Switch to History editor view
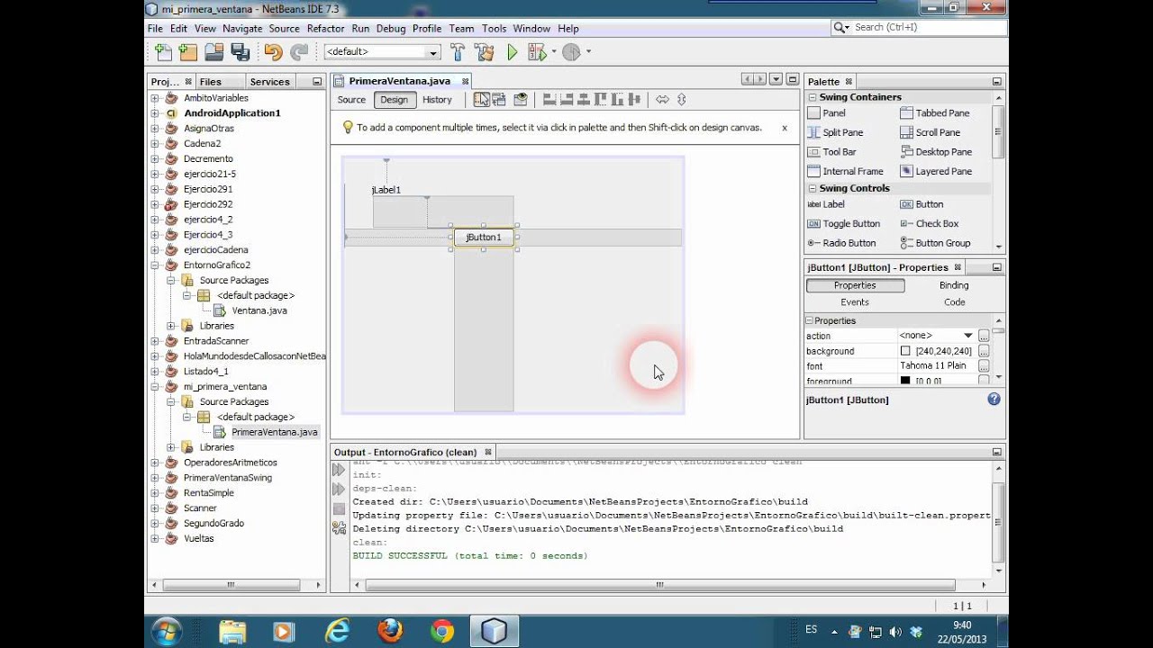The width and height of the screenshot is (1153, 648). 437,100
